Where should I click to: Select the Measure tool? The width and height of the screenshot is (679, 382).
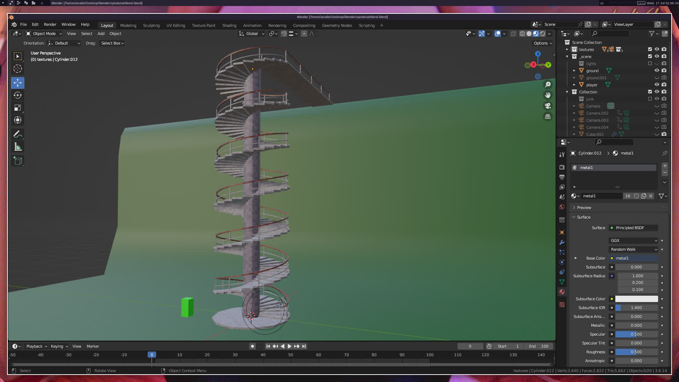18,147
